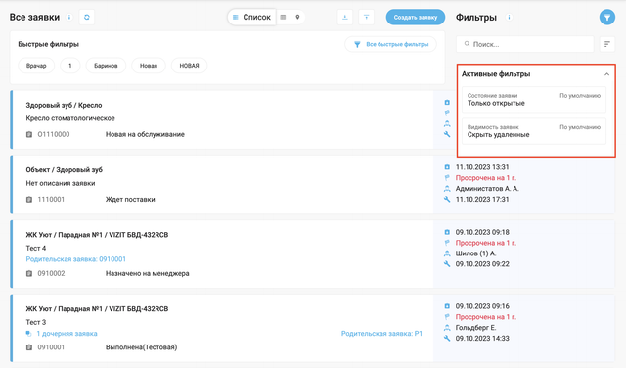626x368 pixels.
Task: Apply quick filter Врачар
Action: point(36,66)
